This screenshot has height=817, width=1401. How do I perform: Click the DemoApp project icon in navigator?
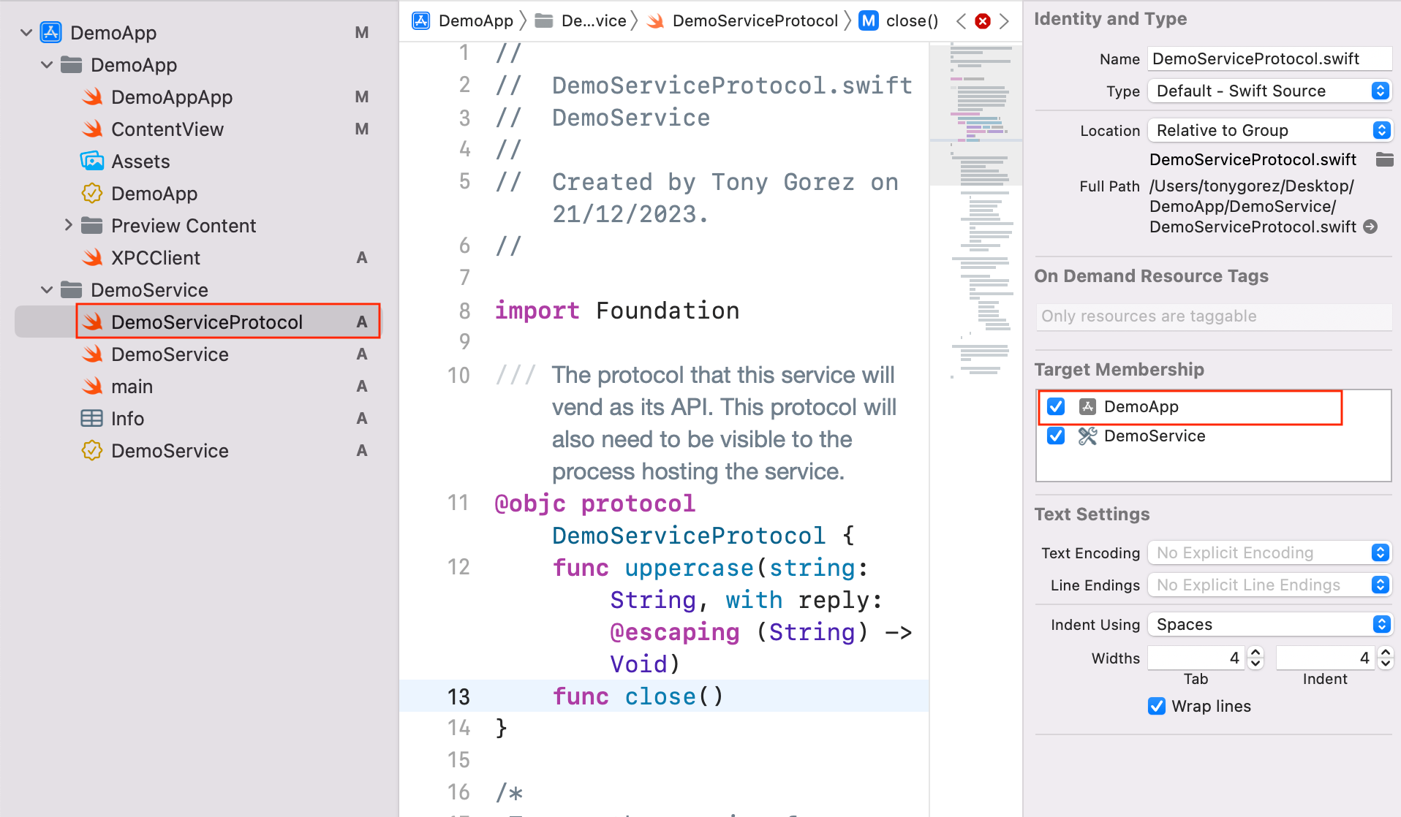51,32
